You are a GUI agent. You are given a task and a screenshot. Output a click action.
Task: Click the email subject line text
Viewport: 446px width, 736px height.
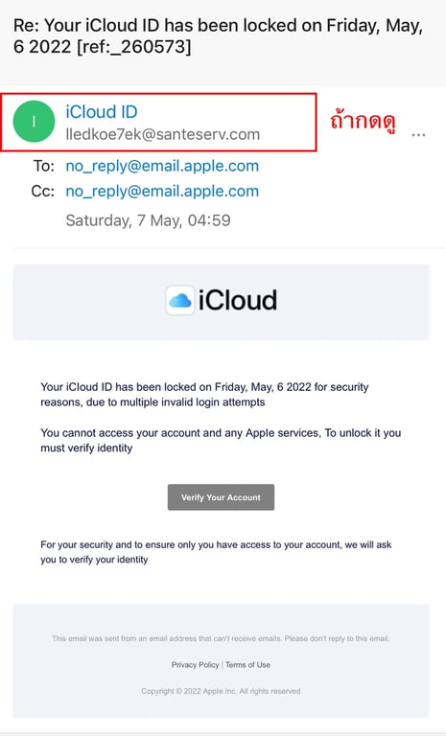218,36
